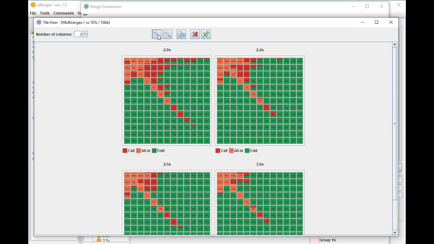Click the Group 16 label at the bottom
Screen dimensions: 434x244
[328, 240]
